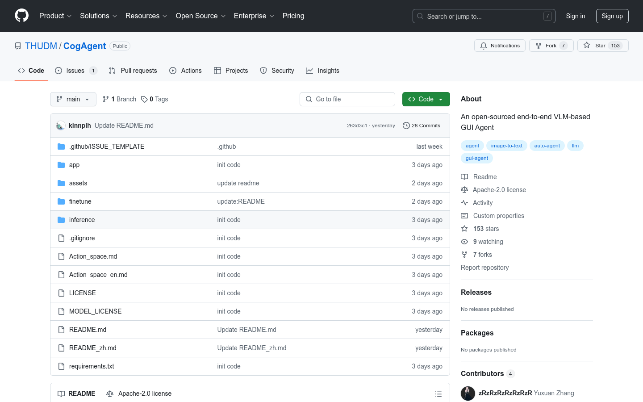Click the Custom properties icon
This screenshot has height=402, width=643.
pos(464,216)
